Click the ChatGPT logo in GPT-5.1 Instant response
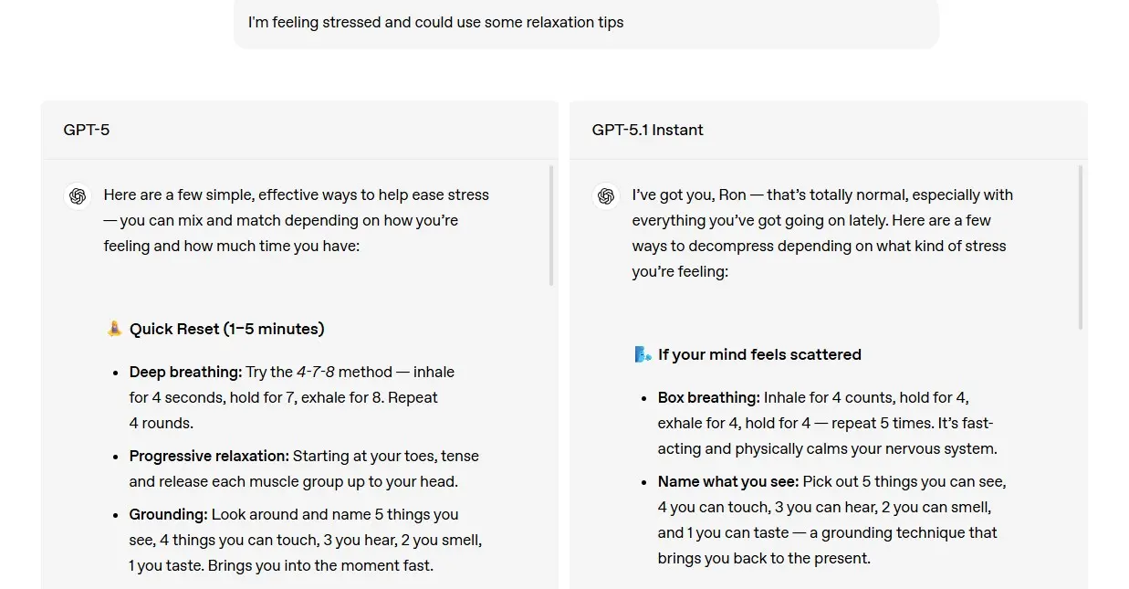Image resolution: width=1129 pixels, height=589 pixels. (606, 196)
